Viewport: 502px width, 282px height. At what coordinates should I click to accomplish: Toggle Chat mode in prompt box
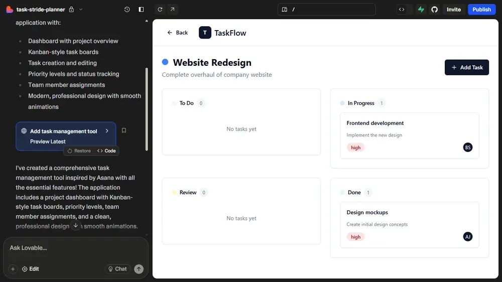pyautogui.click(x=117, y=269)
